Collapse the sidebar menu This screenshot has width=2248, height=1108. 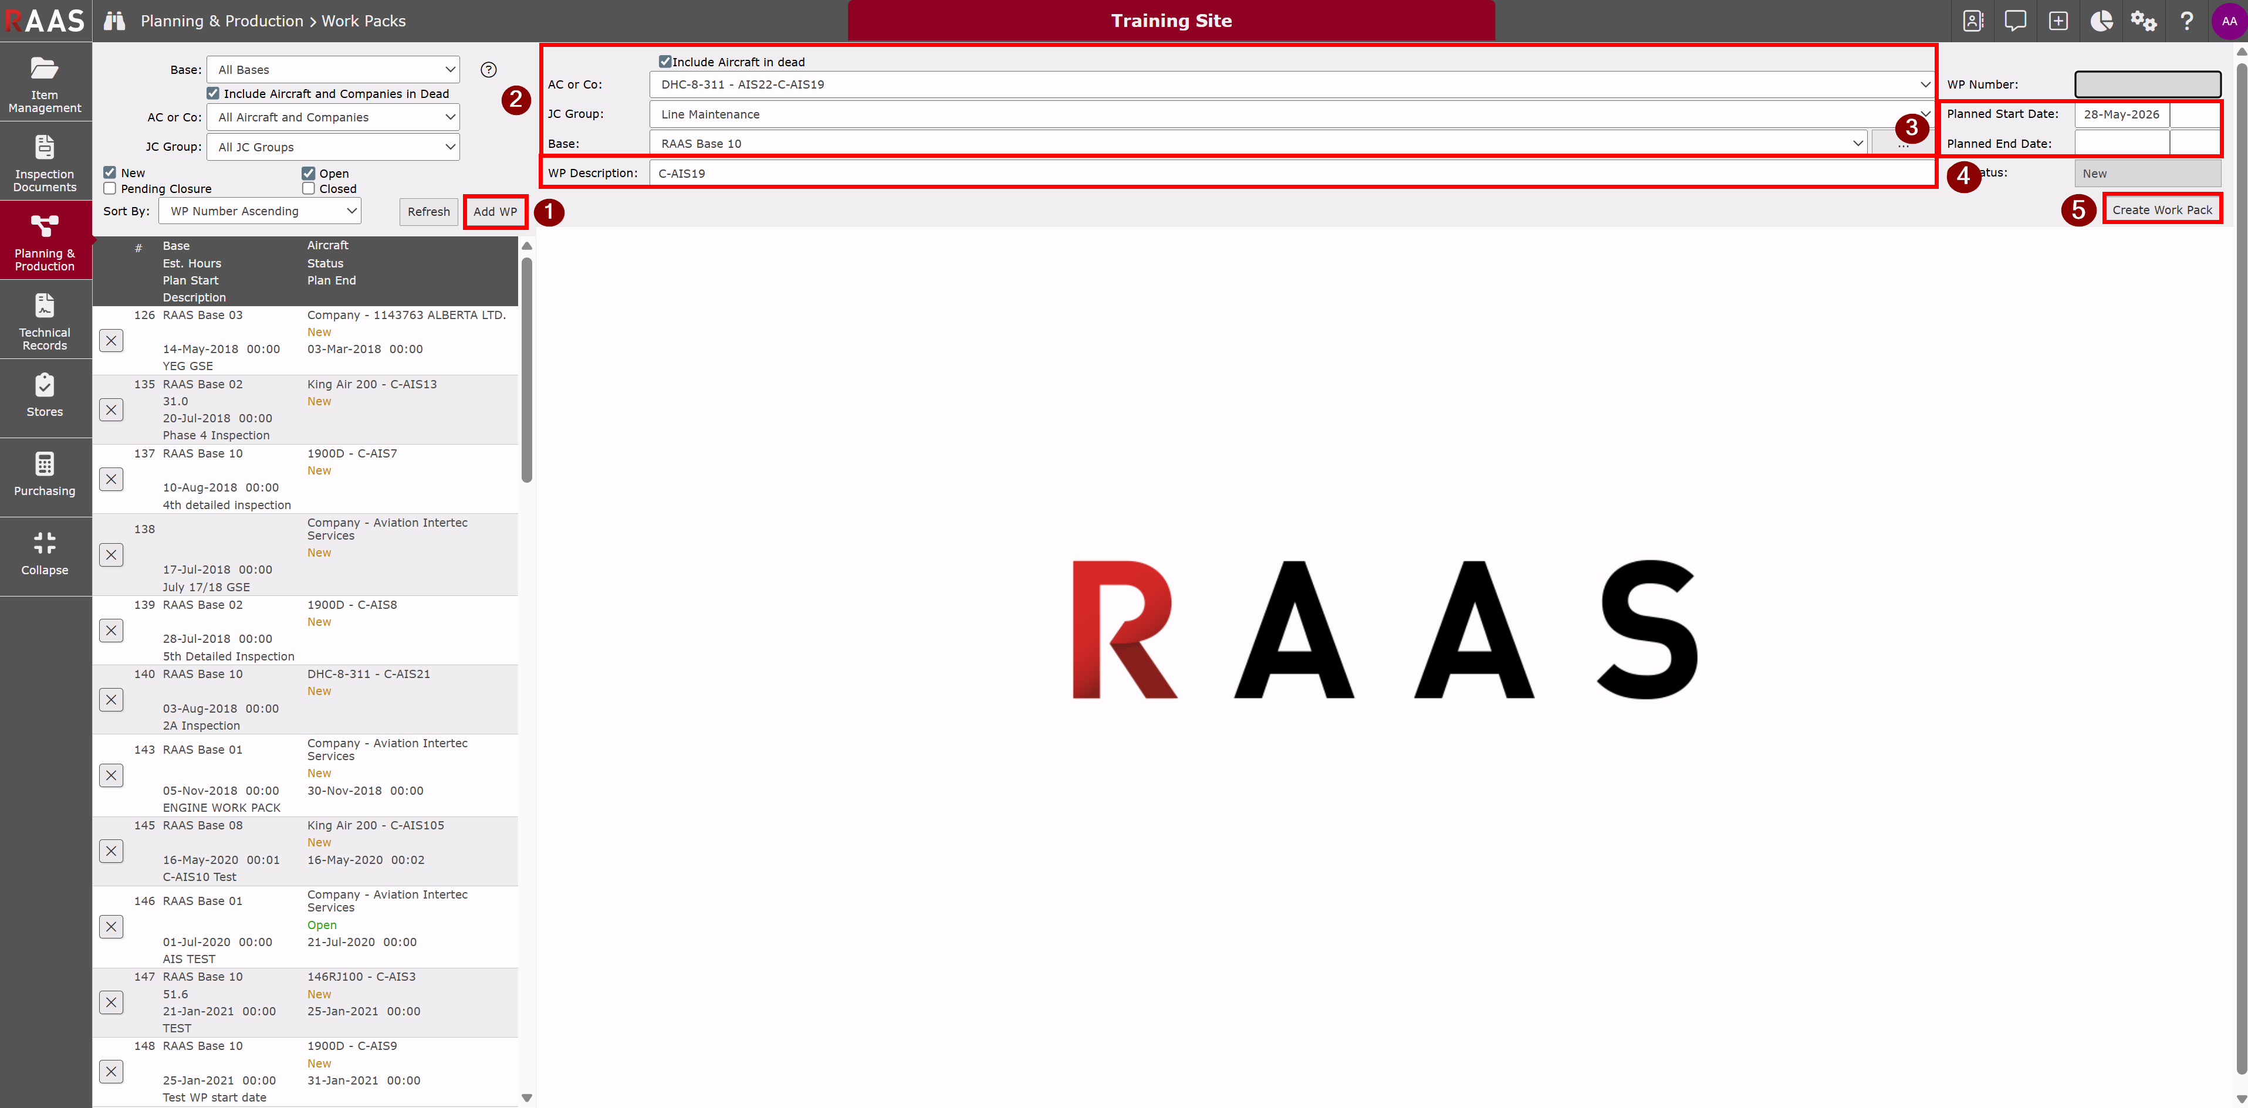click(x=45, y=557)
